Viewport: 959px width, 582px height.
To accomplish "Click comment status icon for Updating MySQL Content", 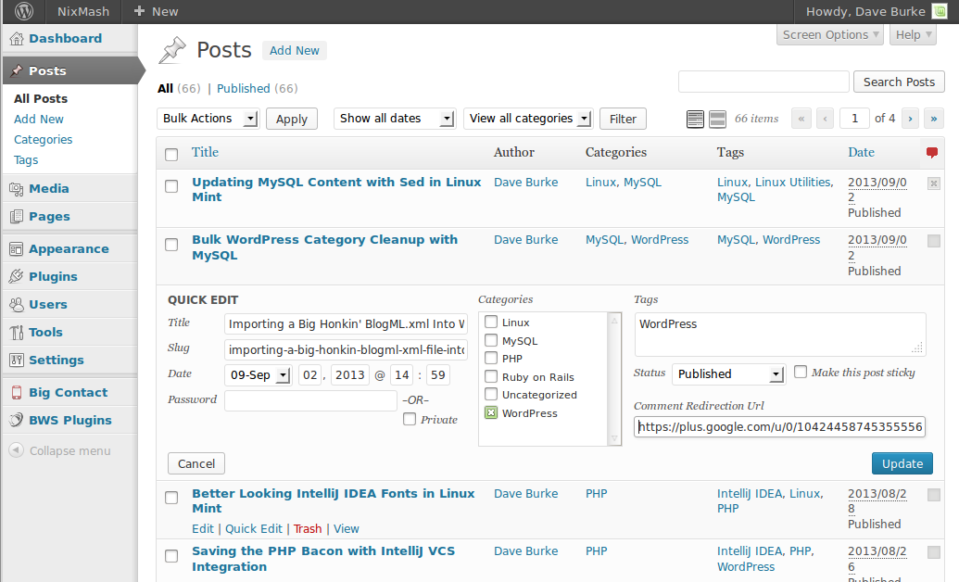I will pyautogui.click(x=933, y=183).
